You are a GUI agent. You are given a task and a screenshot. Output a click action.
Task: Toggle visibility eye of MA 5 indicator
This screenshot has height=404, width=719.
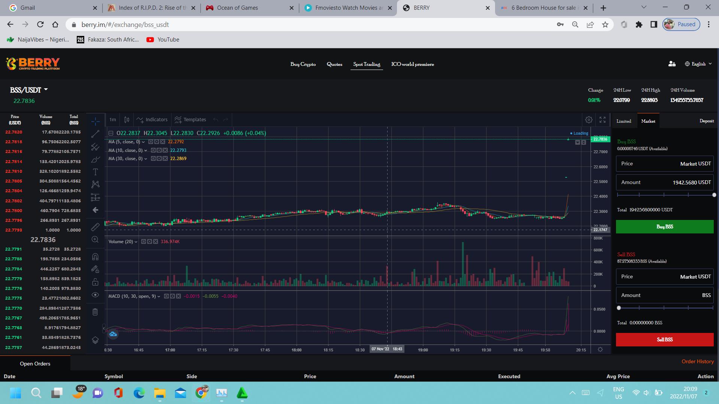(151, 142)
